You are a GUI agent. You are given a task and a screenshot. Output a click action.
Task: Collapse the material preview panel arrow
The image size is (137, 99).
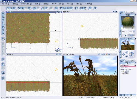135,15
